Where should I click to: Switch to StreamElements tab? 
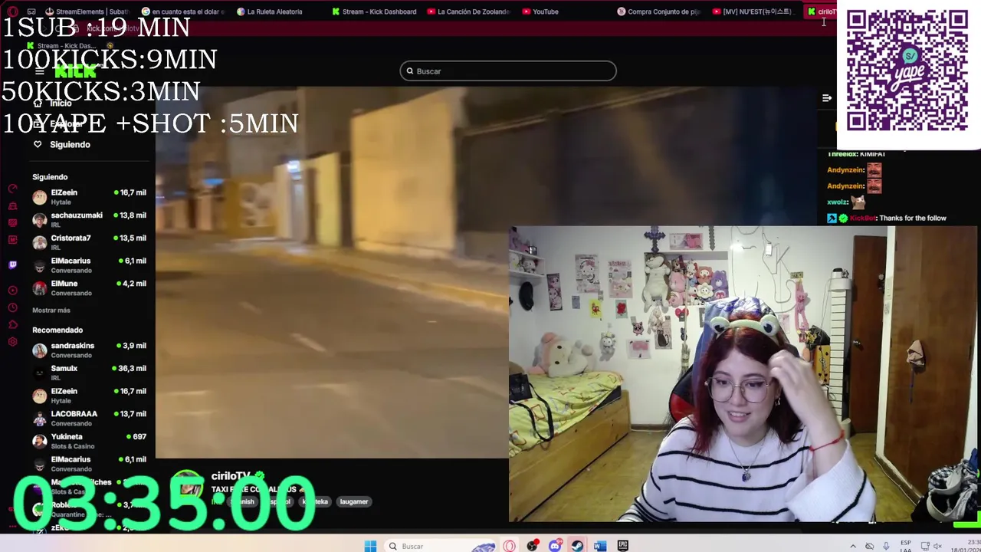pyautogui.click(x=88, y=11)
